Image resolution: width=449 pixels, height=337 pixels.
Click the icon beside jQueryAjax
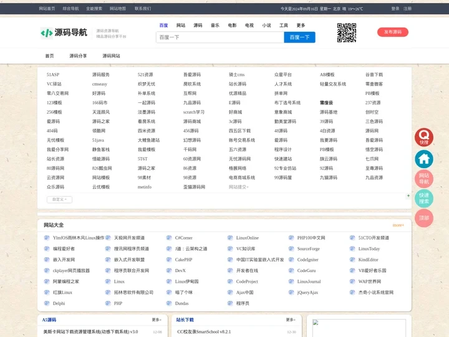tap(291, 292)
